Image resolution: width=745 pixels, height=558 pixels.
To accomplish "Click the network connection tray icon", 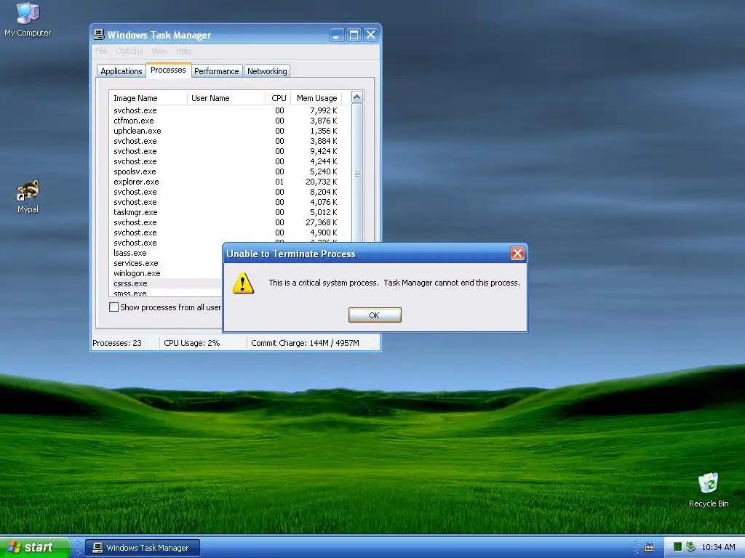I will (x=691, y=547).
